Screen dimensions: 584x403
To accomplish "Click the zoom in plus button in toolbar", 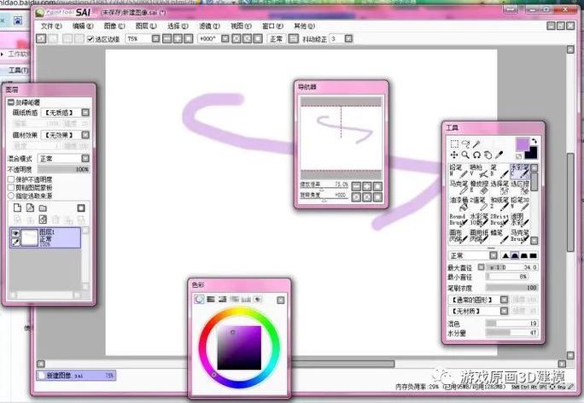I will click(x=178, y=38).
